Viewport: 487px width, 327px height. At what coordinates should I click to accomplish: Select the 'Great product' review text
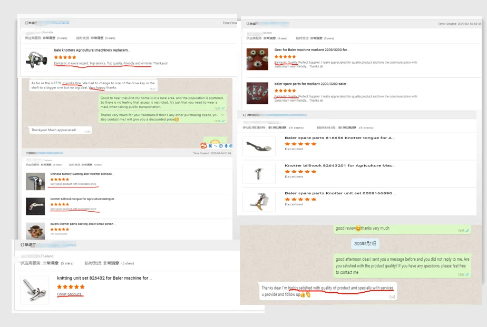click(69, 294)
